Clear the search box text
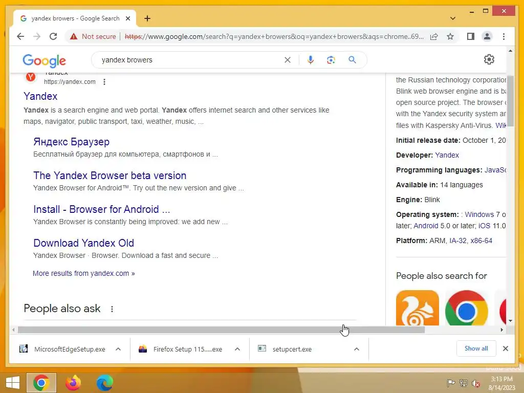 click(288, 60)
